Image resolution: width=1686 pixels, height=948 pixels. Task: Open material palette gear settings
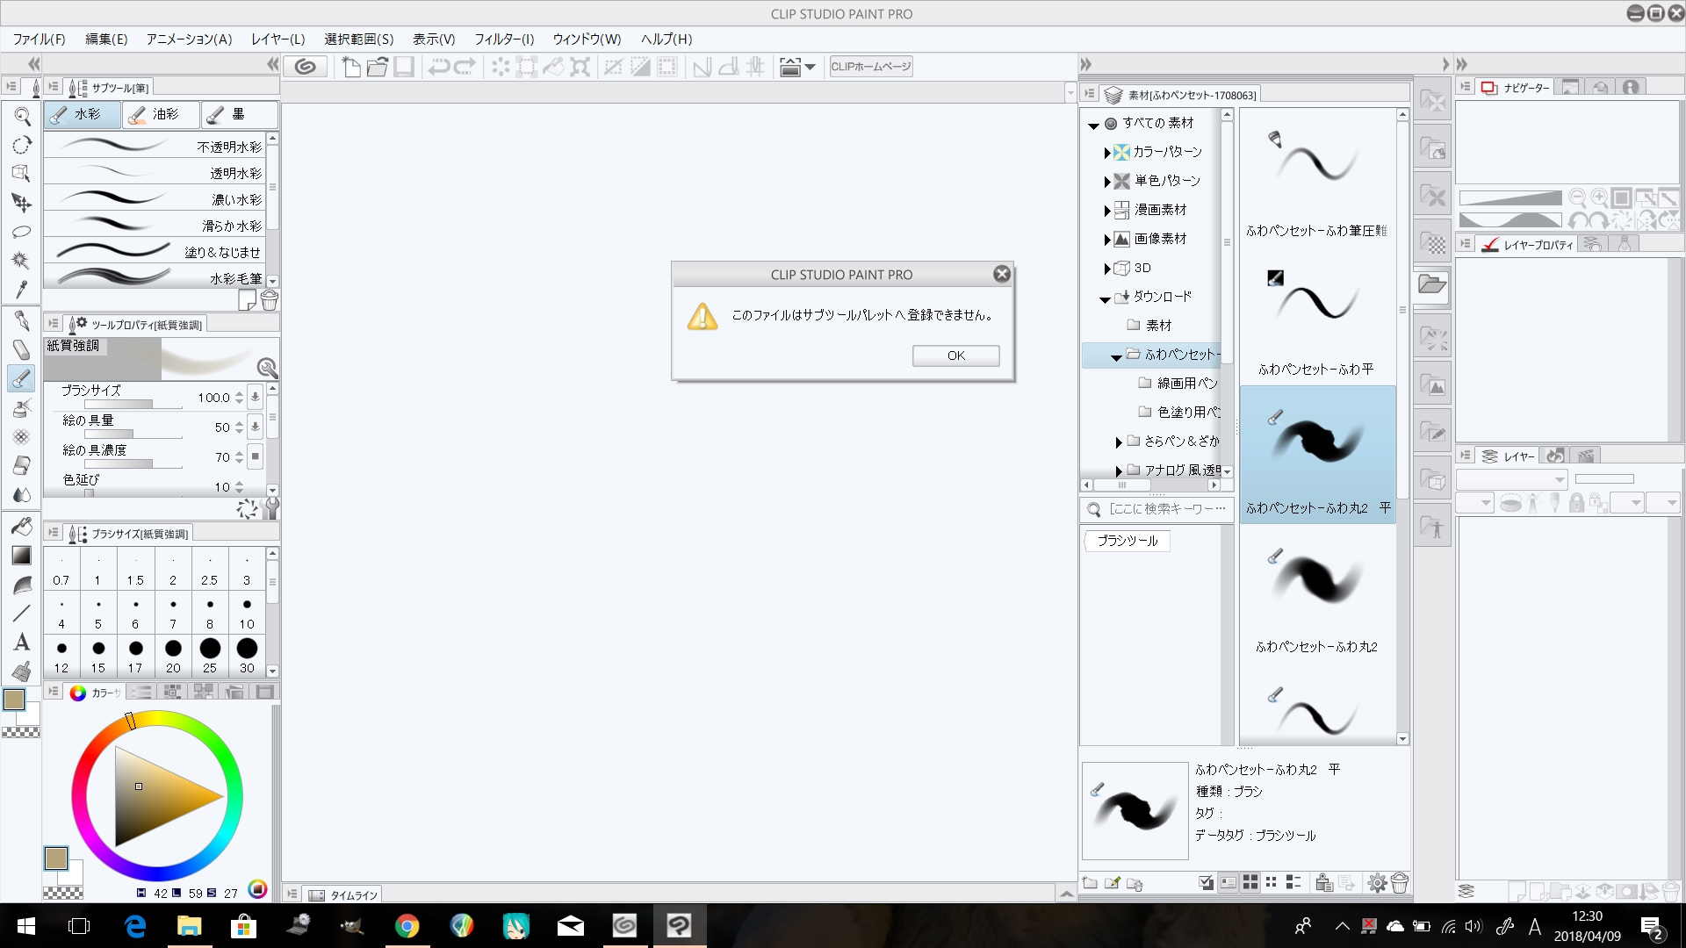click(x=1377, y=883)
